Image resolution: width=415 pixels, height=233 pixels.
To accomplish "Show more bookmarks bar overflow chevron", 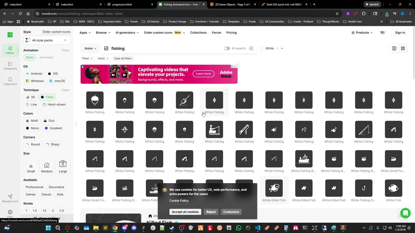I will tap(382, 21).
